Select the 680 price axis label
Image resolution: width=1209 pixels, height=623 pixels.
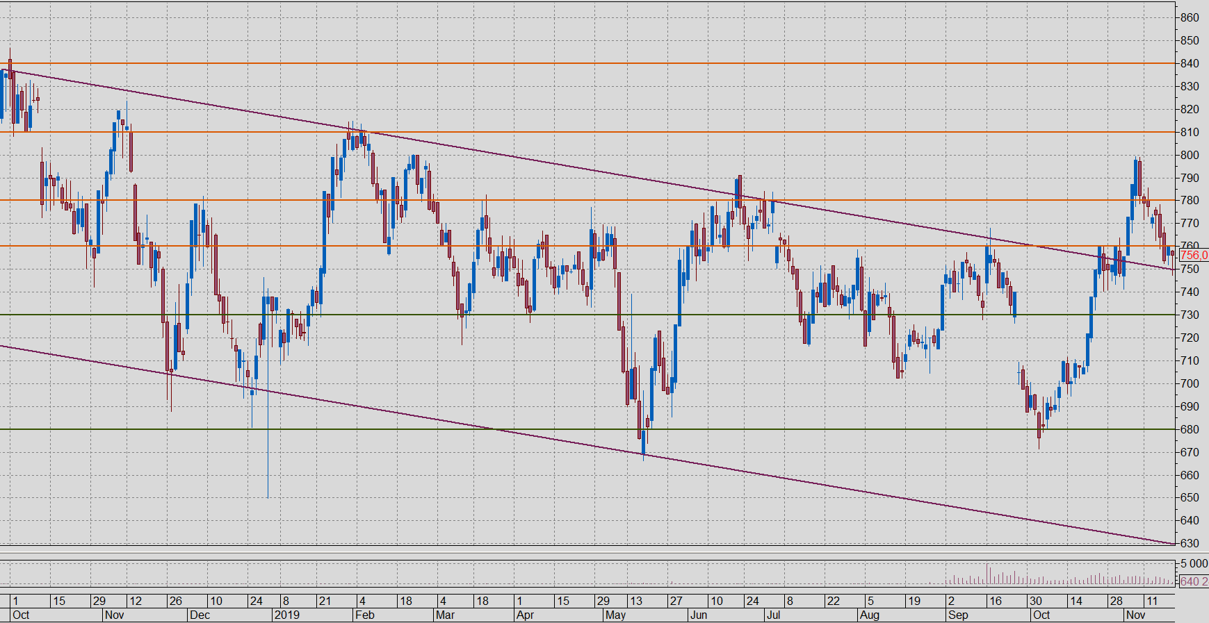[x=1190, y=429]
